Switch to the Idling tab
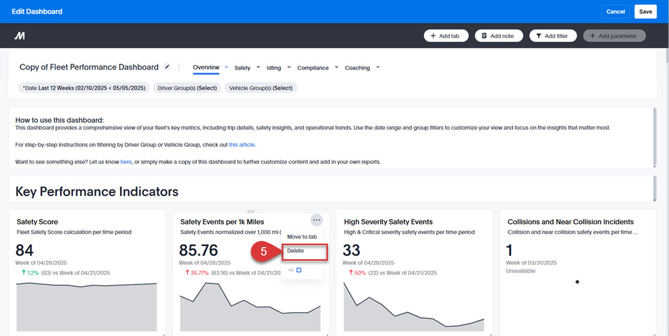 click(x=274, y=68)
